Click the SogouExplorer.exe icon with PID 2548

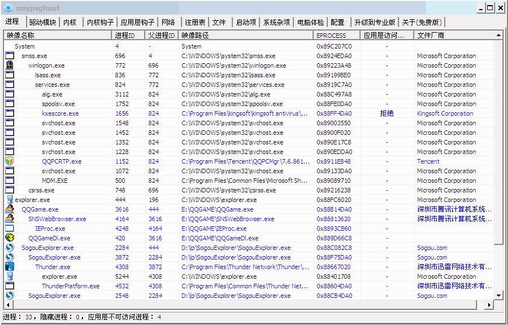coord(10,295)
